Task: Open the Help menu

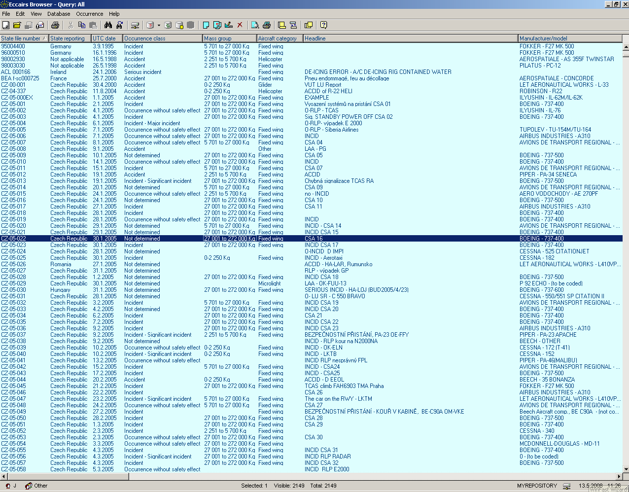Action: click(x=114, y=14)
